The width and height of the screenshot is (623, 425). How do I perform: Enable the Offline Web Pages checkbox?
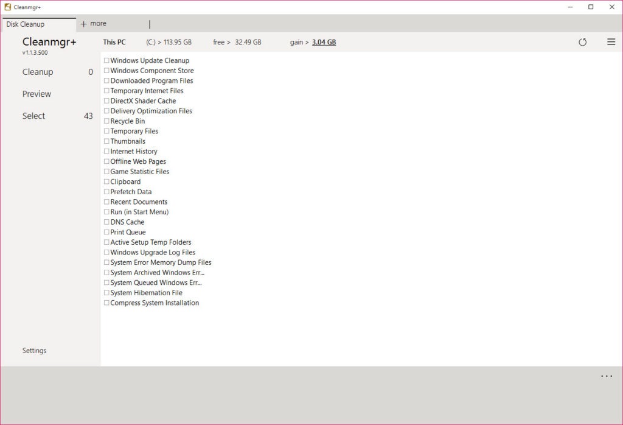pyautogui.click(x=106, y=161)
